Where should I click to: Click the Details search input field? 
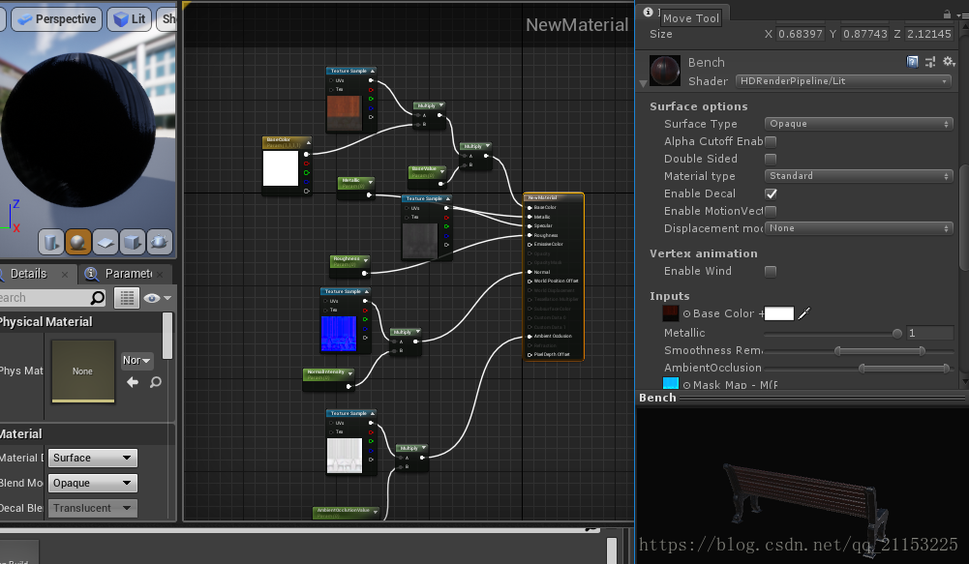pyautogui.click(x=45, y=298)
